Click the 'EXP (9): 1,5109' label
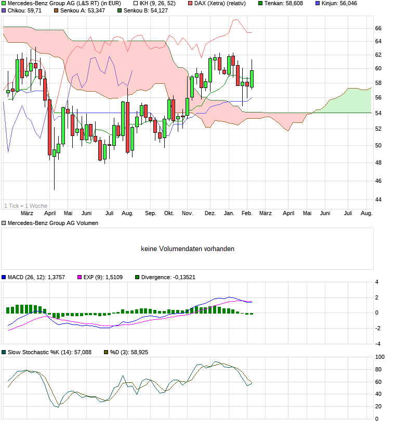Viewport: 395px width, 424px height. (x=103, y=277)
